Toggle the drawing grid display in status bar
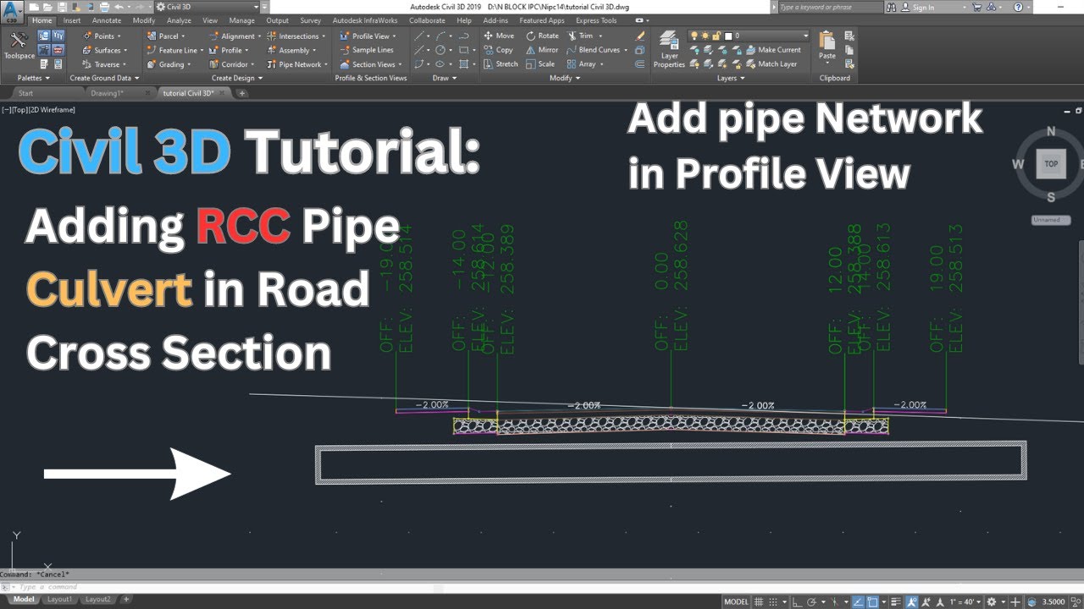 click(760, 601)
